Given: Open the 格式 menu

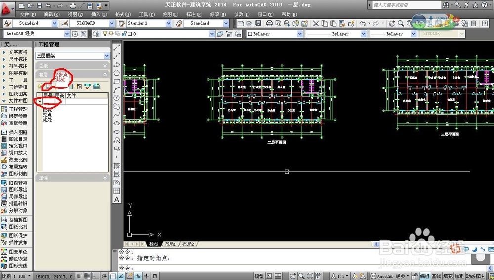Looking at the screenshot, I should [x=123, y=14].
